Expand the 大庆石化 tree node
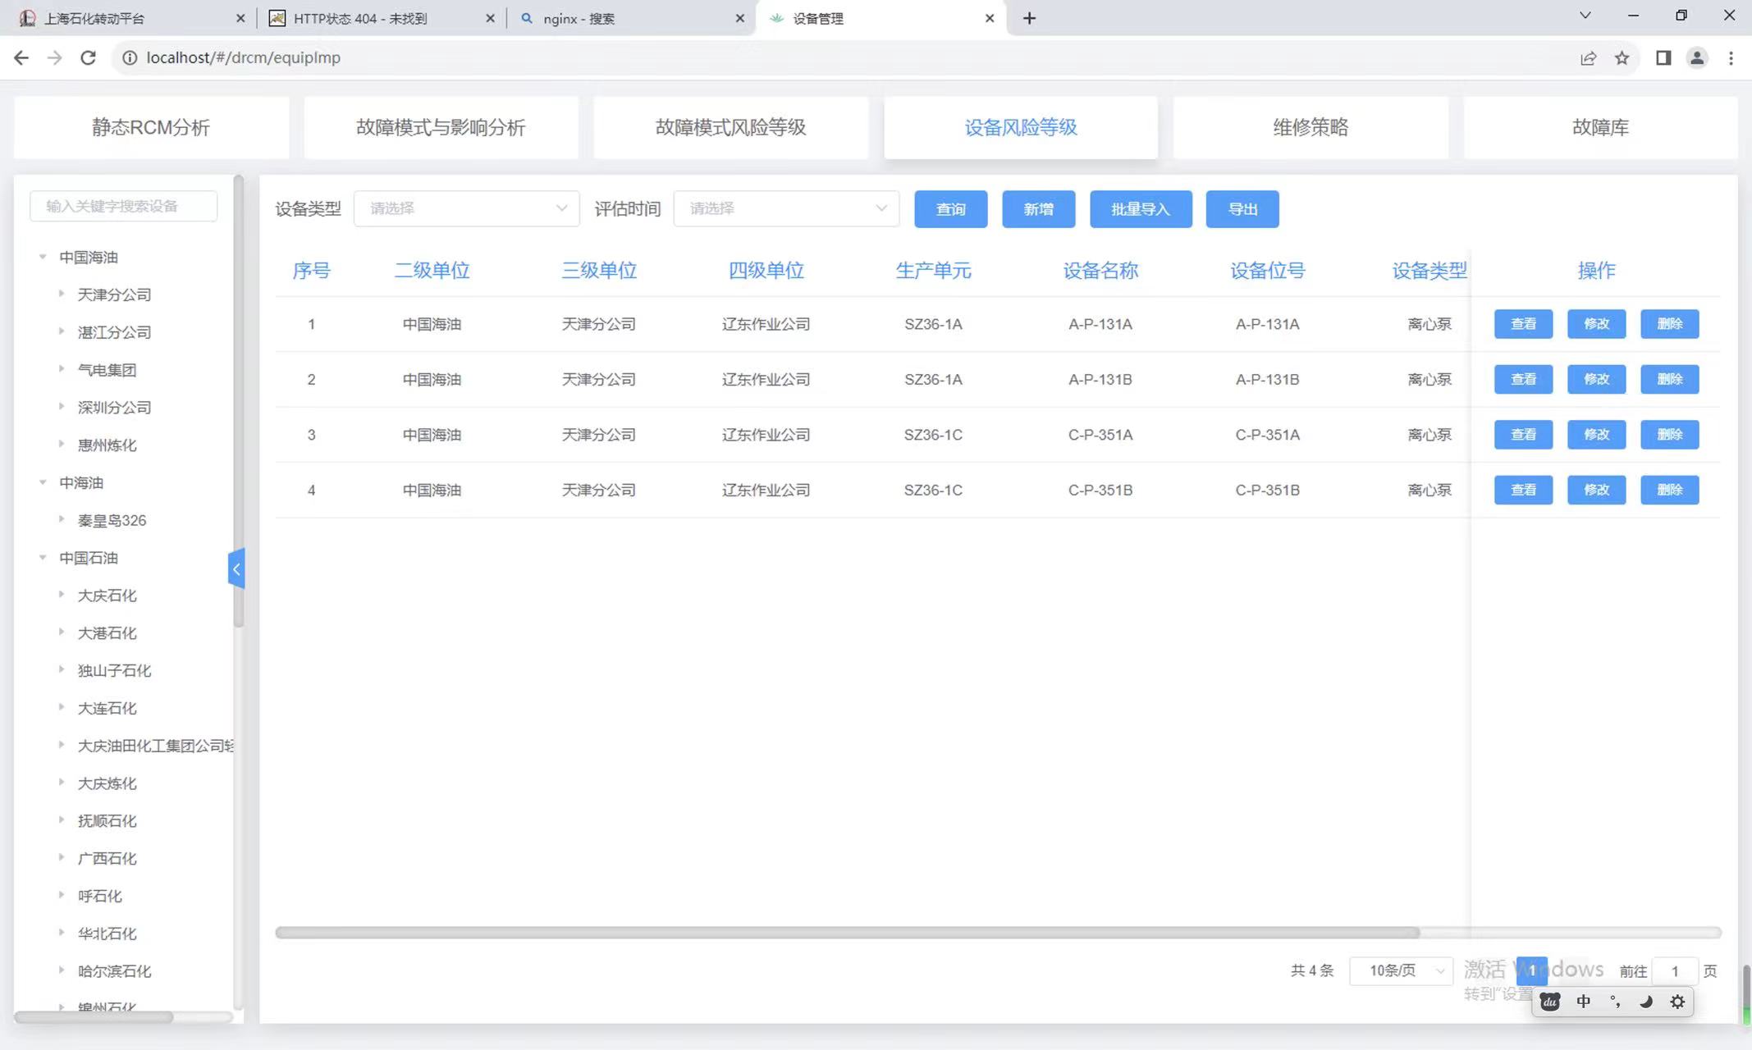This screenshot has height=1050, width=1752. click(62, 595)
